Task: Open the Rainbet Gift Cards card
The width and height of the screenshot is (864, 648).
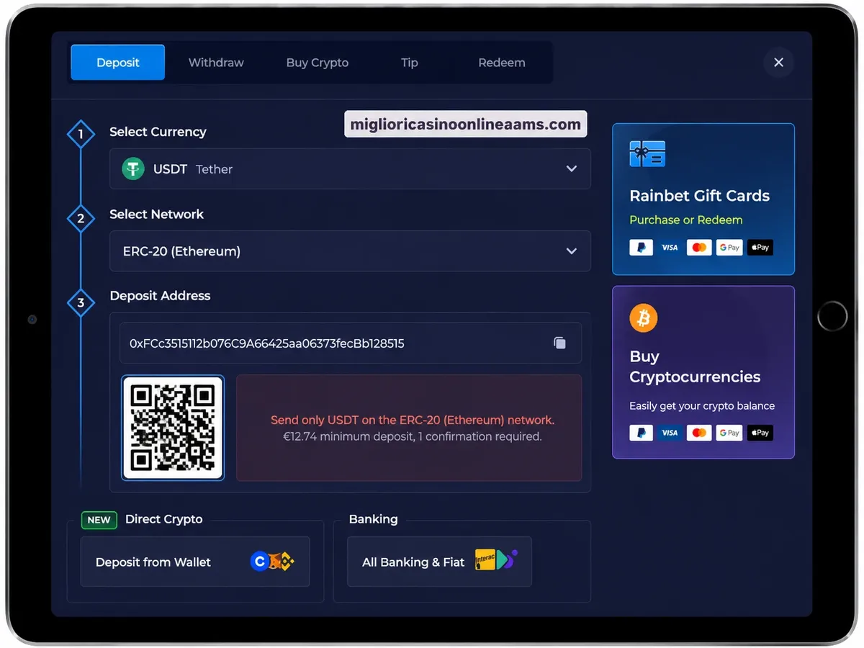Action: point(703,199)
